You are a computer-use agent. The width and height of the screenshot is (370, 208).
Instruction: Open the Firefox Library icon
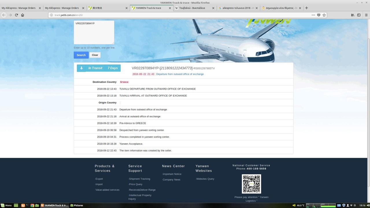(x=353, y=15)
